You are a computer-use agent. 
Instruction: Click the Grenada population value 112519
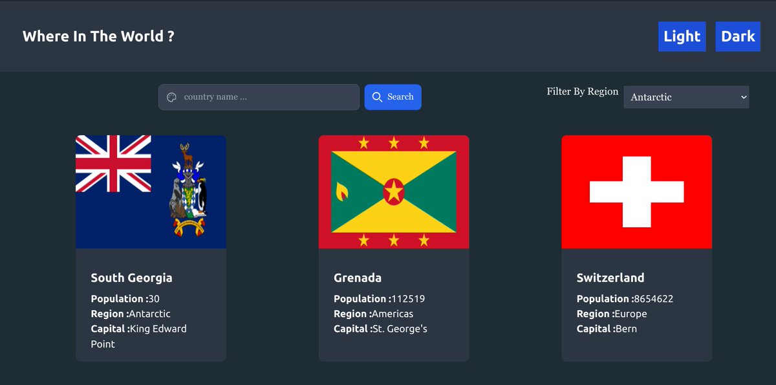click(x=407, y=299)
